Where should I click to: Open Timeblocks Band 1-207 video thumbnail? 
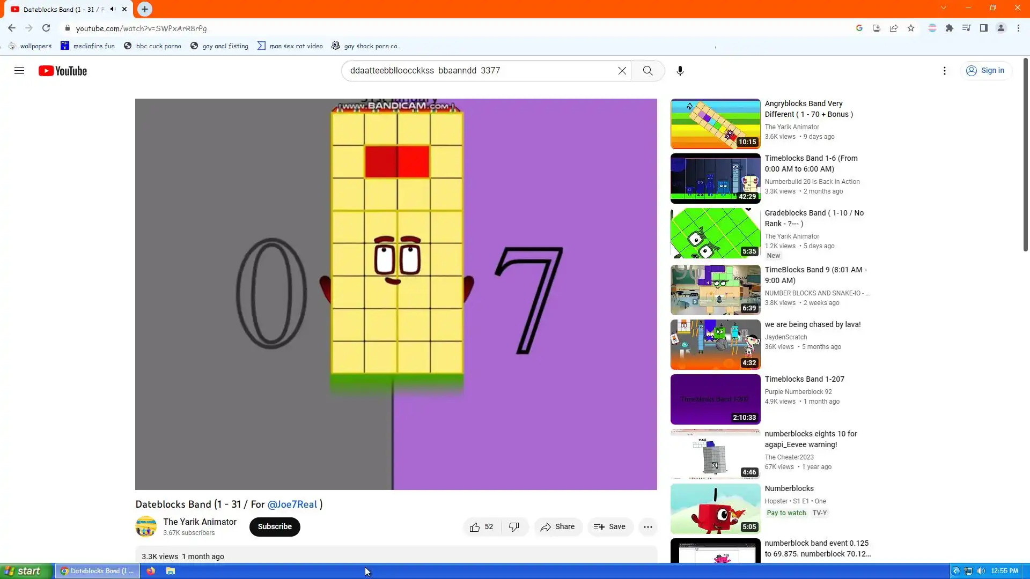pos(715,399)
